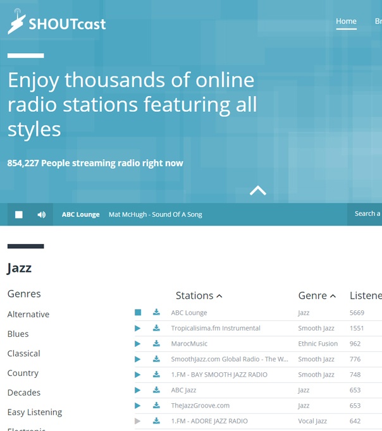The image size is (382, 431).
Task: Open TheJazzGroove.com station name
Action: coord(200,406)
